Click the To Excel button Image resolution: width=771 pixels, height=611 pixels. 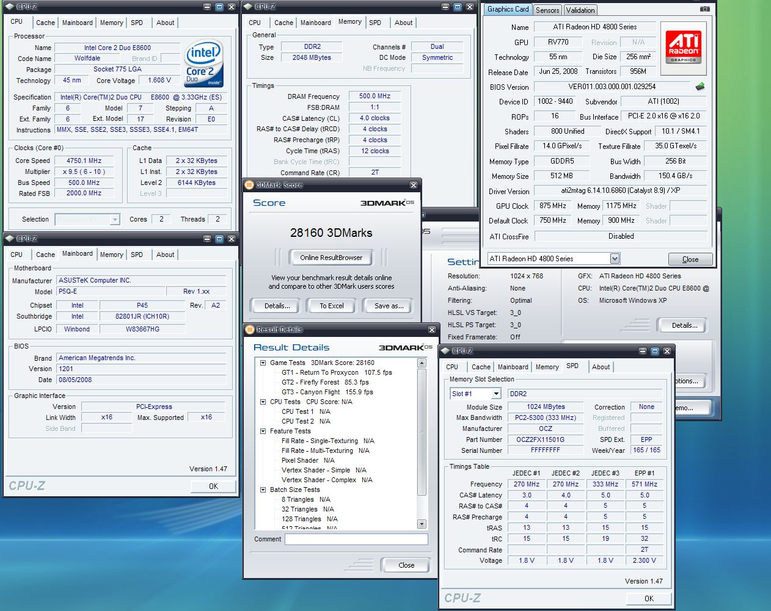[x=332, y=306]
